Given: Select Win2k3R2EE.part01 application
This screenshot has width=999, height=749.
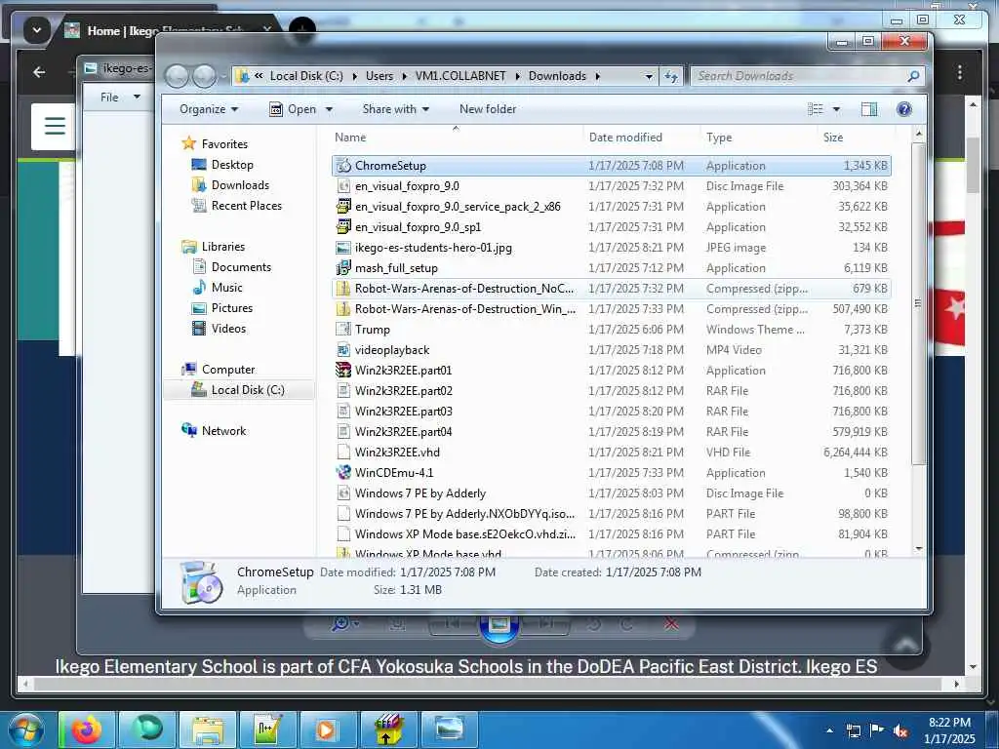Looking at the screenshot, I should click(x=611, y=370).
